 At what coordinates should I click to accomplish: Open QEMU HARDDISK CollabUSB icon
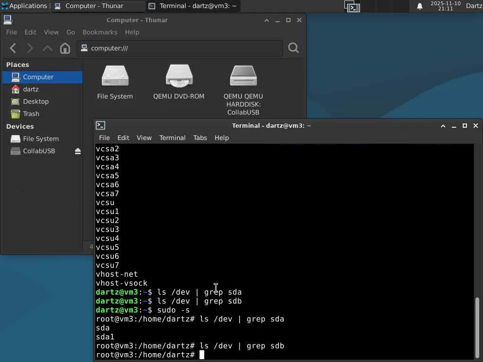243,90
